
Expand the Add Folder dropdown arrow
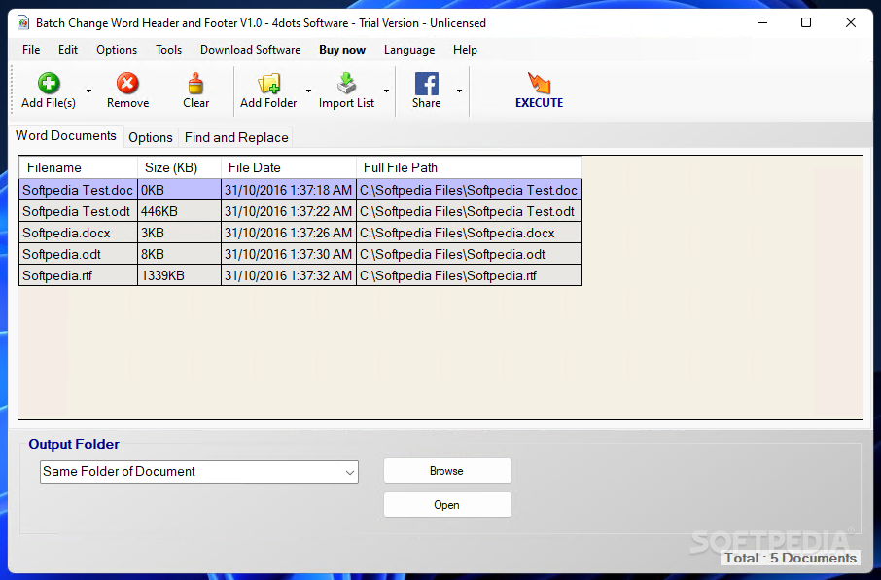308,91
